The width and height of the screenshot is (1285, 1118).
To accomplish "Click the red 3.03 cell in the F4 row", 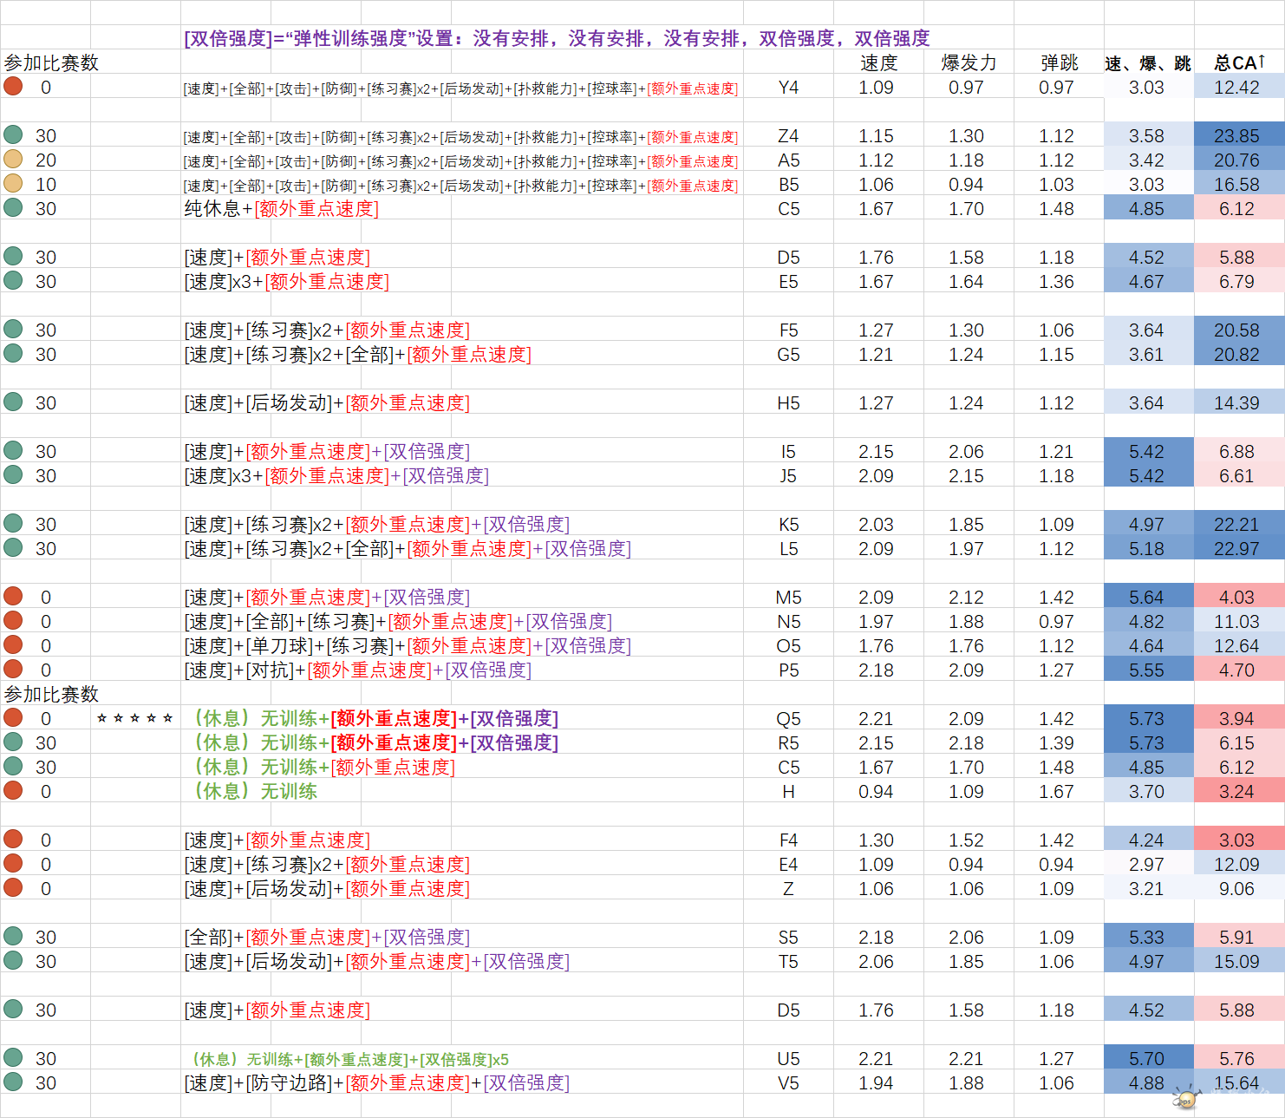I will point(1237,840).
